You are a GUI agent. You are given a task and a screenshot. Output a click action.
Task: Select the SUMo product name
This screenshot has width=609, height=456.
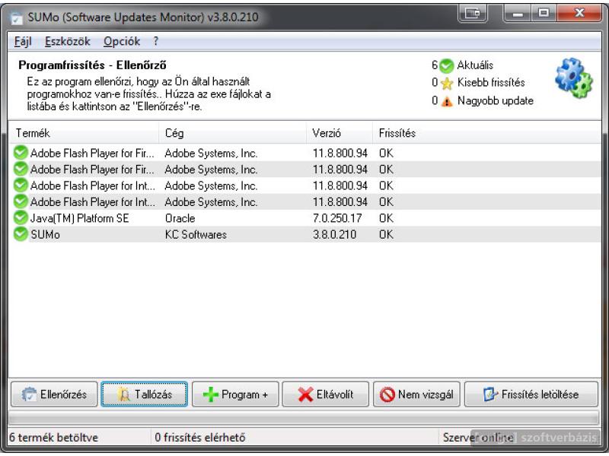[45, 235]
